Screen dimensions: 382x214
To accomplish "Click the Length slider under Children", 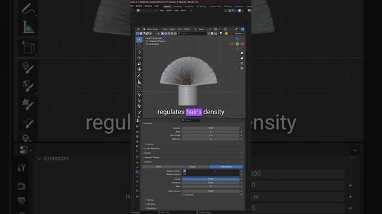I will click(211, 179).
